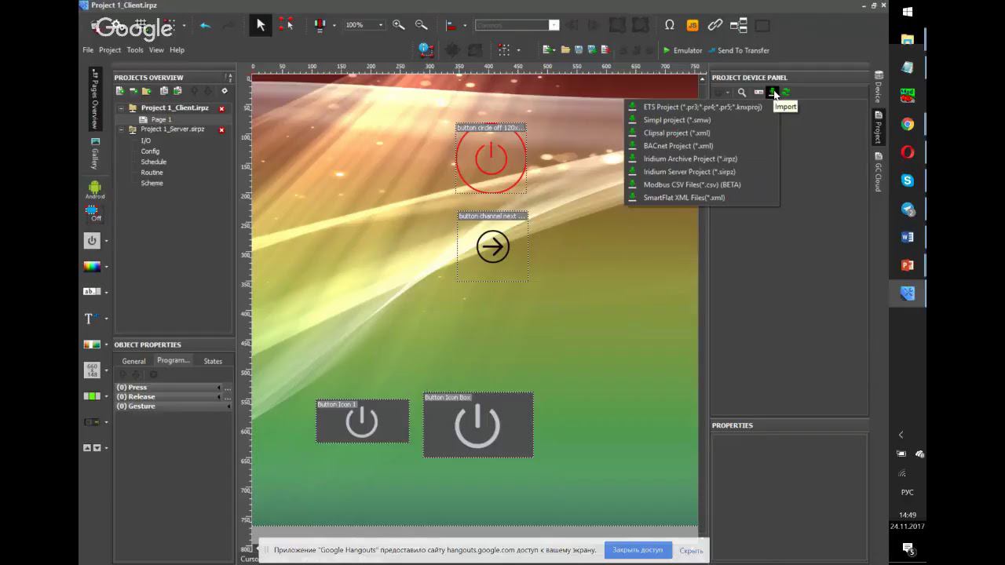Select the Android platform icon
1005x565 pixels.
pos(94,188)
